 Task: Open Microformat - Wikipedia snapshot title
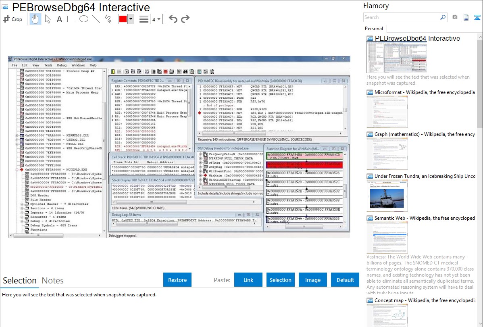425,92
